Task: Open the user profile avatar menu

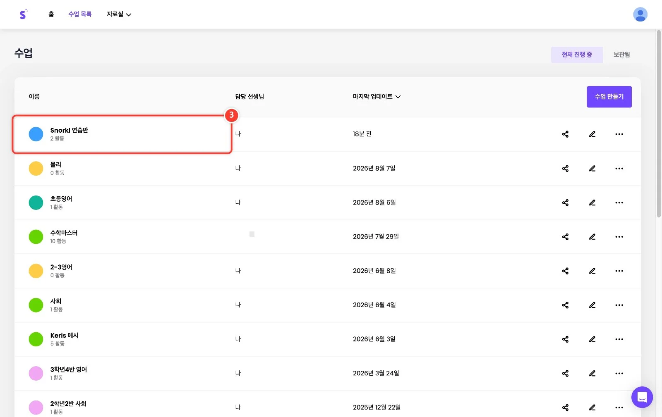Action: (640, 14)
